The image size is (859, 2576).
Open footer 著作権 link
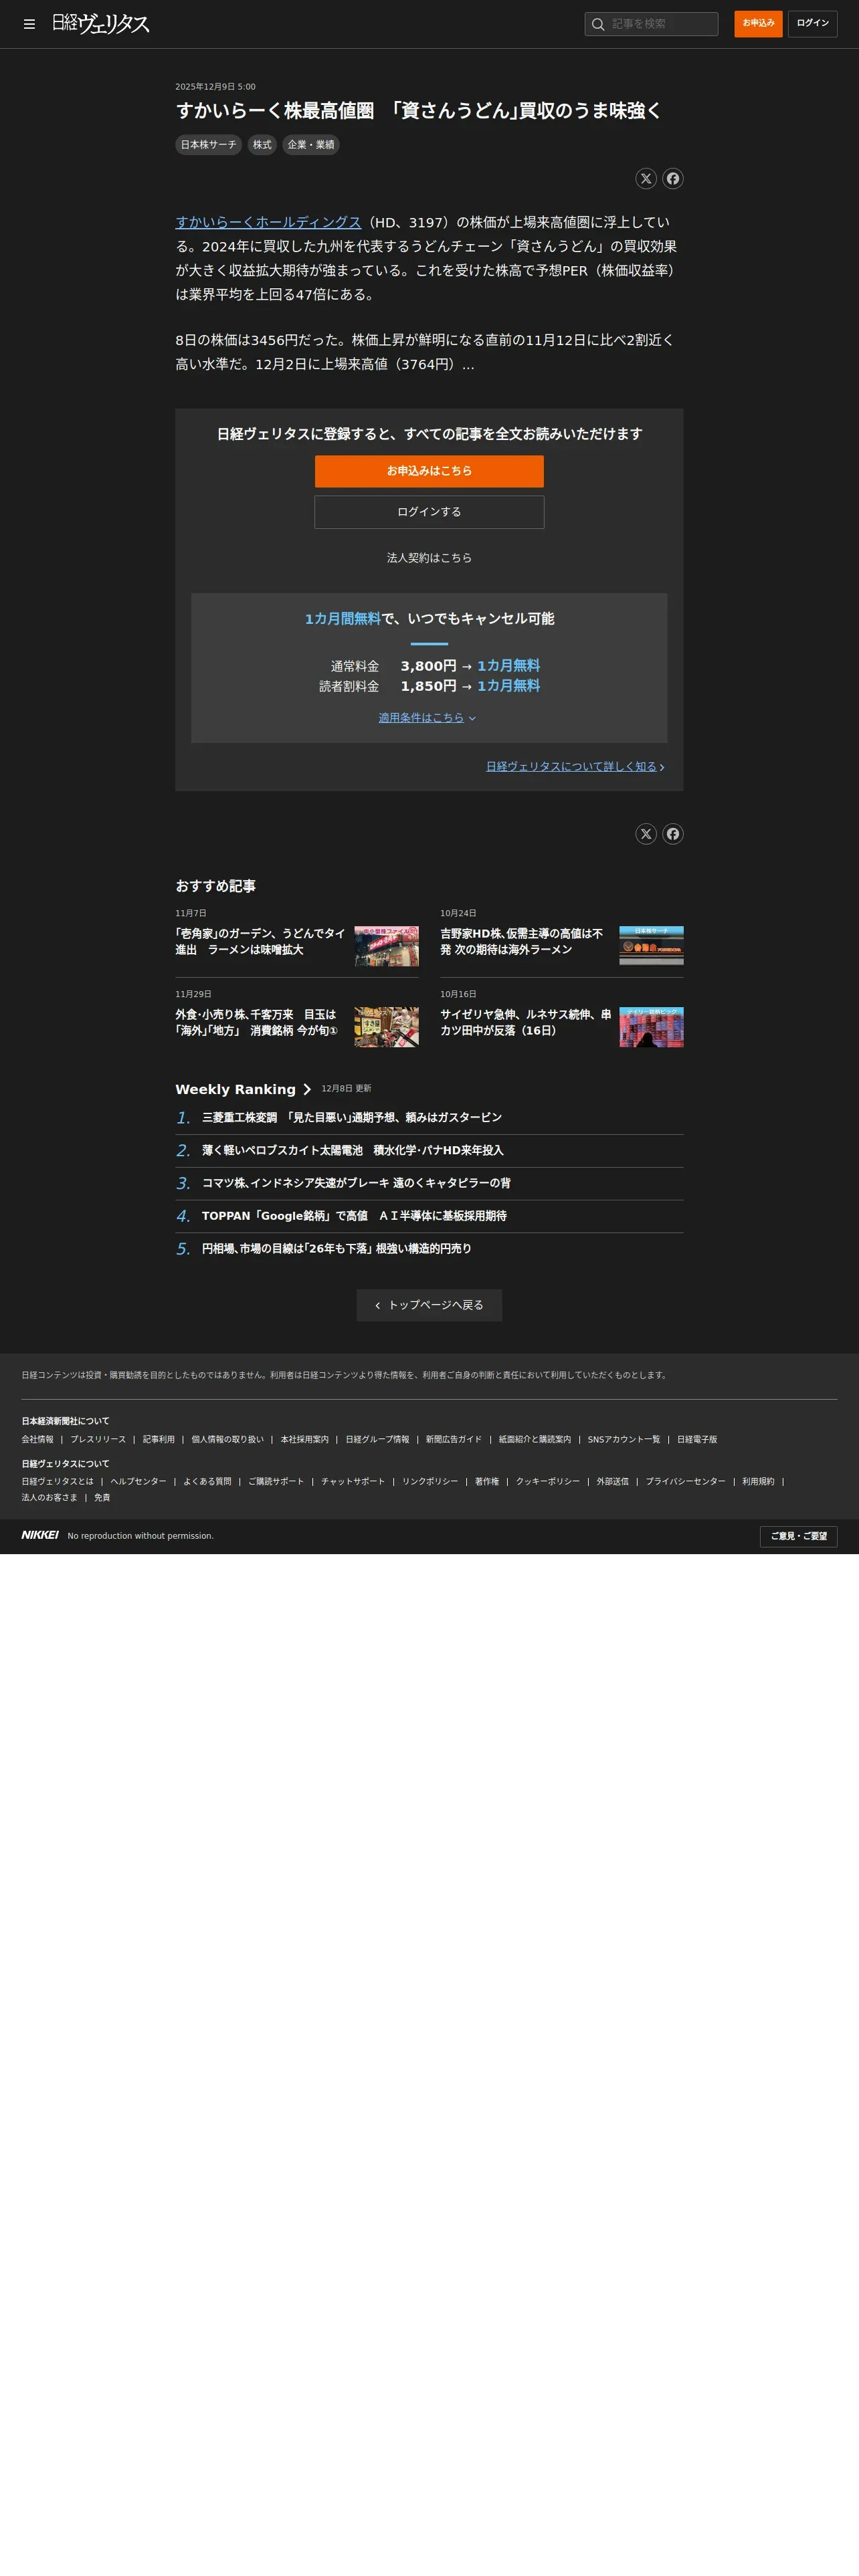pyautogui.click(x=487, y=1482)
